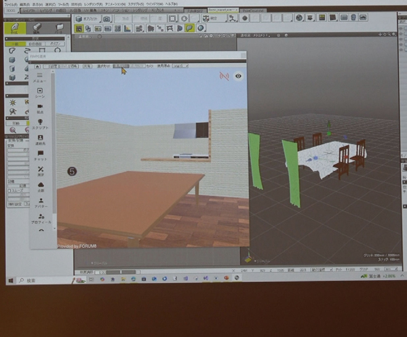Open the 使用形状 dropdown in the F8VPS toolbar
The image size is (407, 337).
point(180,66)
